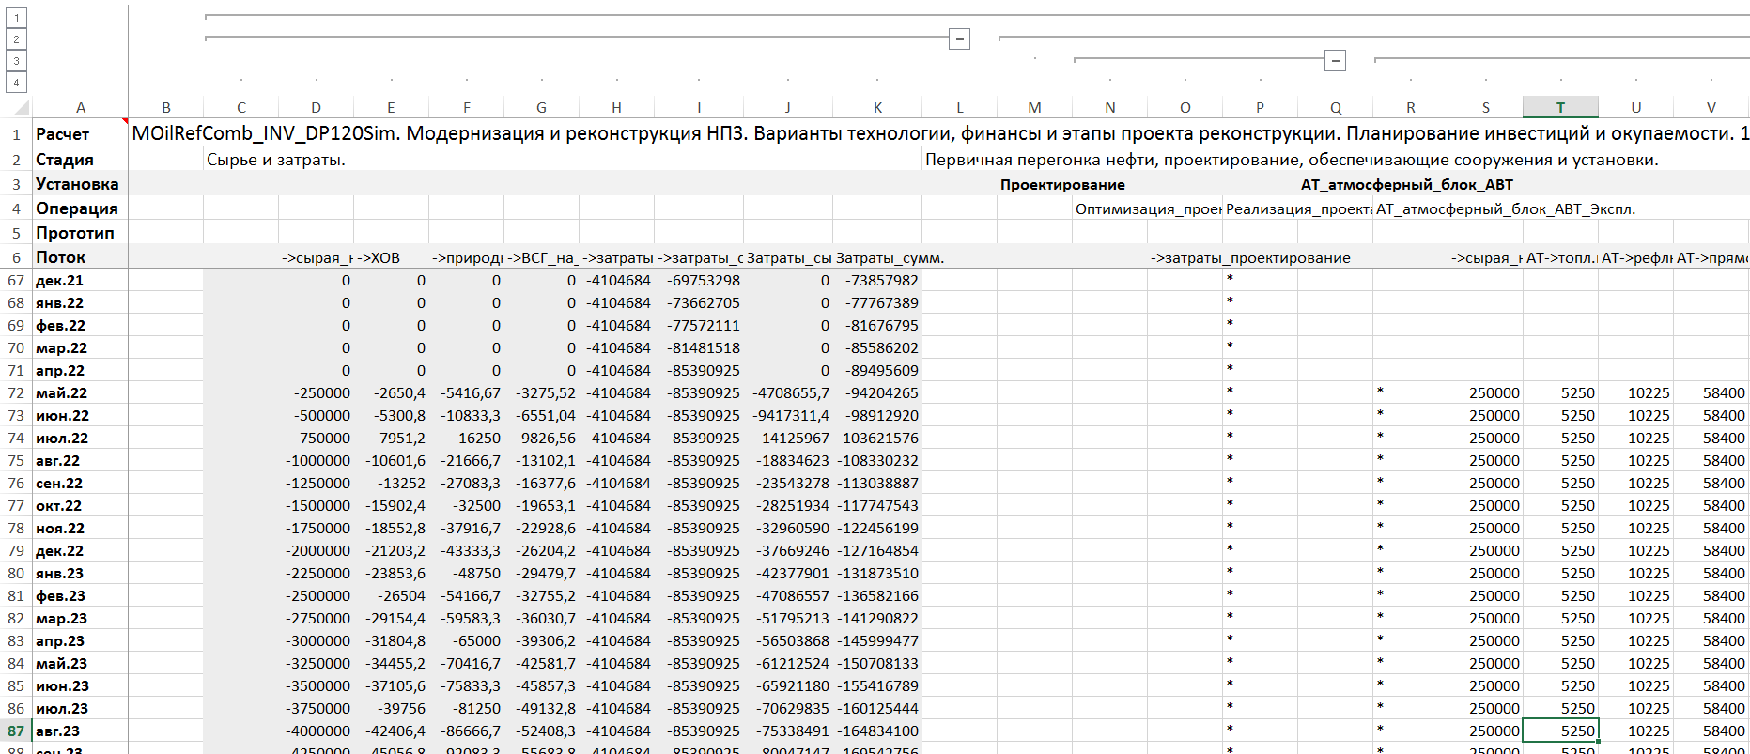Select row 1 header
The width and height of the screenshot is (1750, 754).
[16, 134]
